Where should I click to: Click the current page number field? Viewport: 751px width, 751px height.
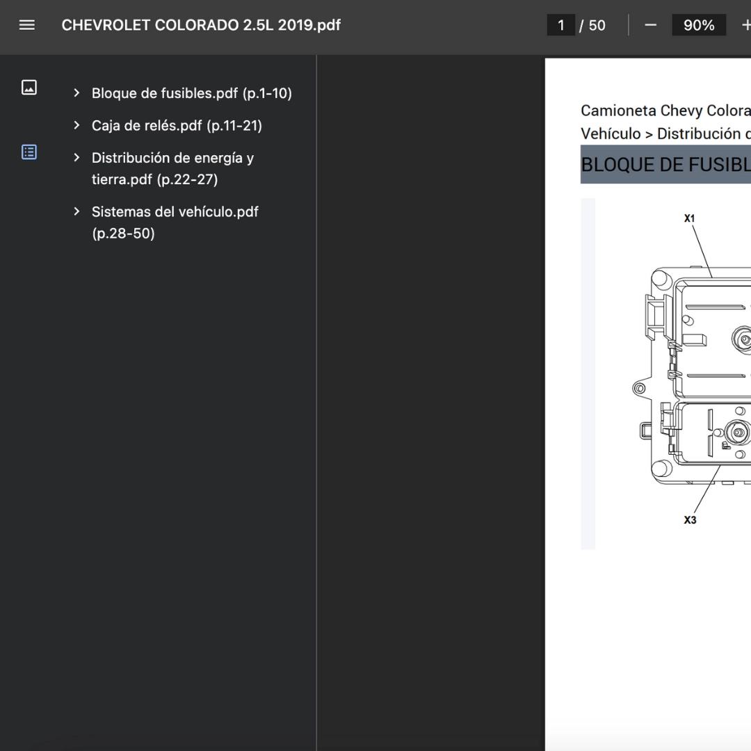point(560,25)
